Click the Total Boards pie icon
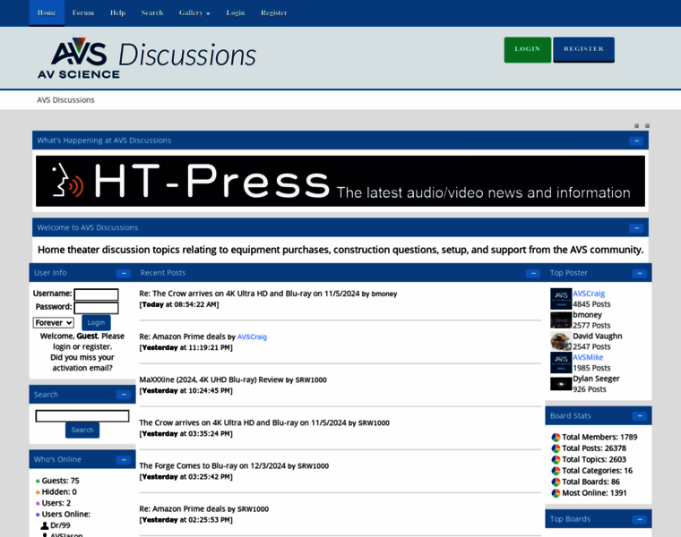 (x=556, y=482)
